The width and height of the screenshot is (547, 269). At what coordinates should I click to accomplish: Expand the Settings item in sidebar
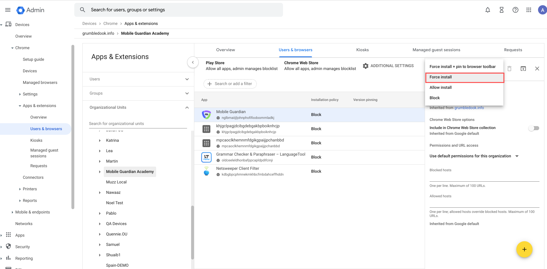click(x=20, y=94)
